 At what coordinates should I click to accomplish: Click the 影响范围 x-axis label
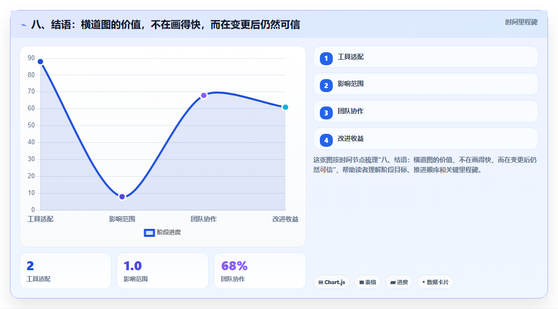pos(122,219)
